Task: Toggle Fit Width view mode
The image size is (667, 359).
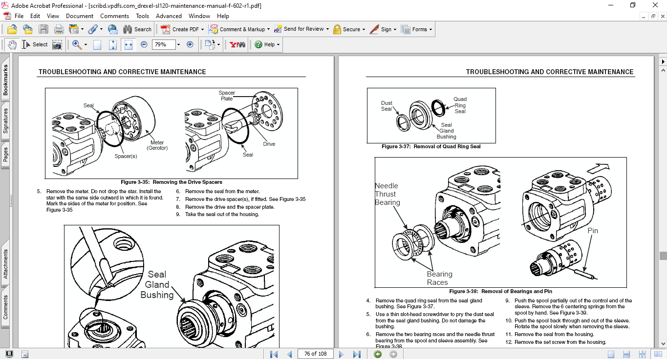Action: coord(129,44)
